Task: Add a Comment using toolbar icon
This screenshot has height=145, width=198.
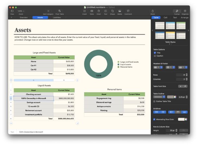Action: point(128,11)
